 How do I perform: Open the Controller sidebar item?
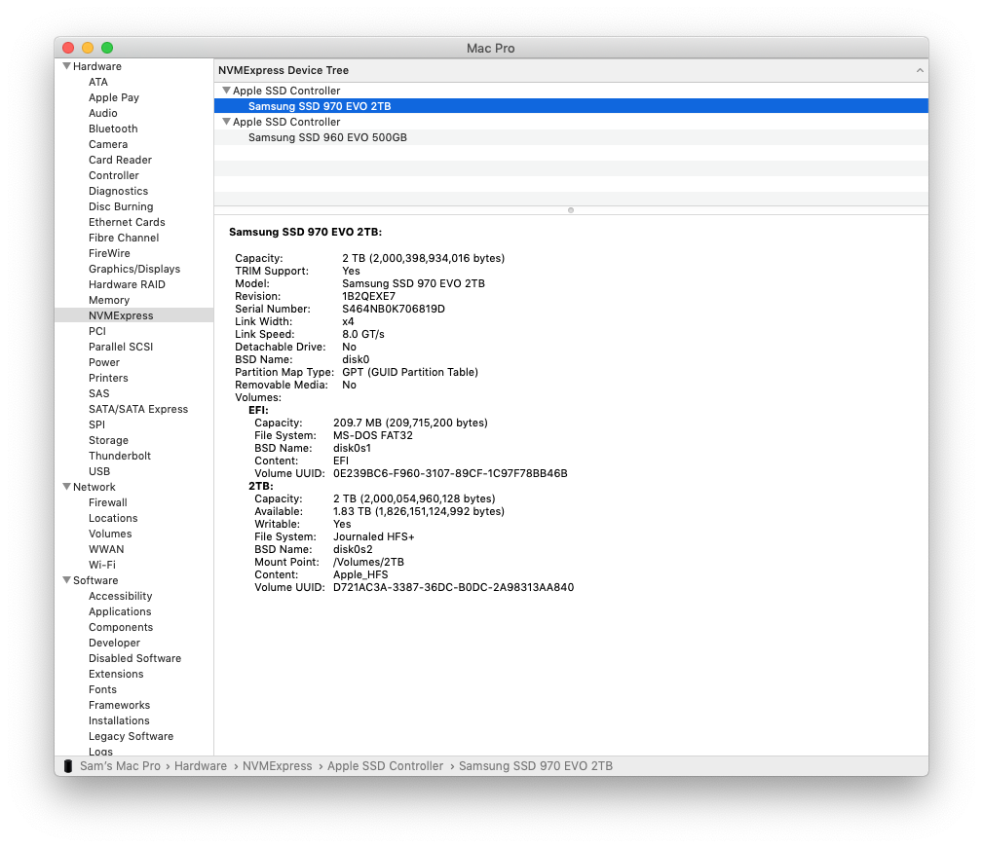113,175
